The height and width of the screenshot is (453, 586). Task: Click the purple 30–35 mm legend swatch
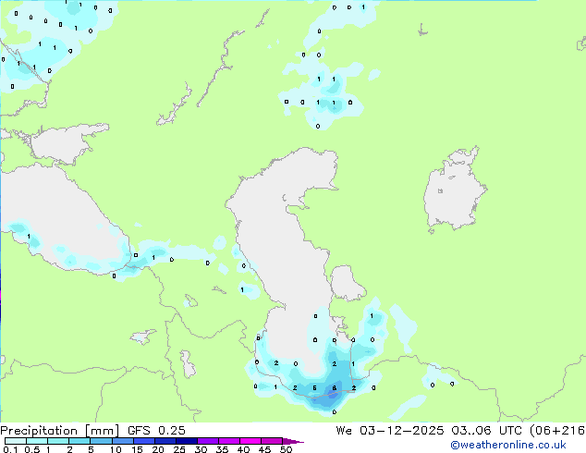(208, 441)
